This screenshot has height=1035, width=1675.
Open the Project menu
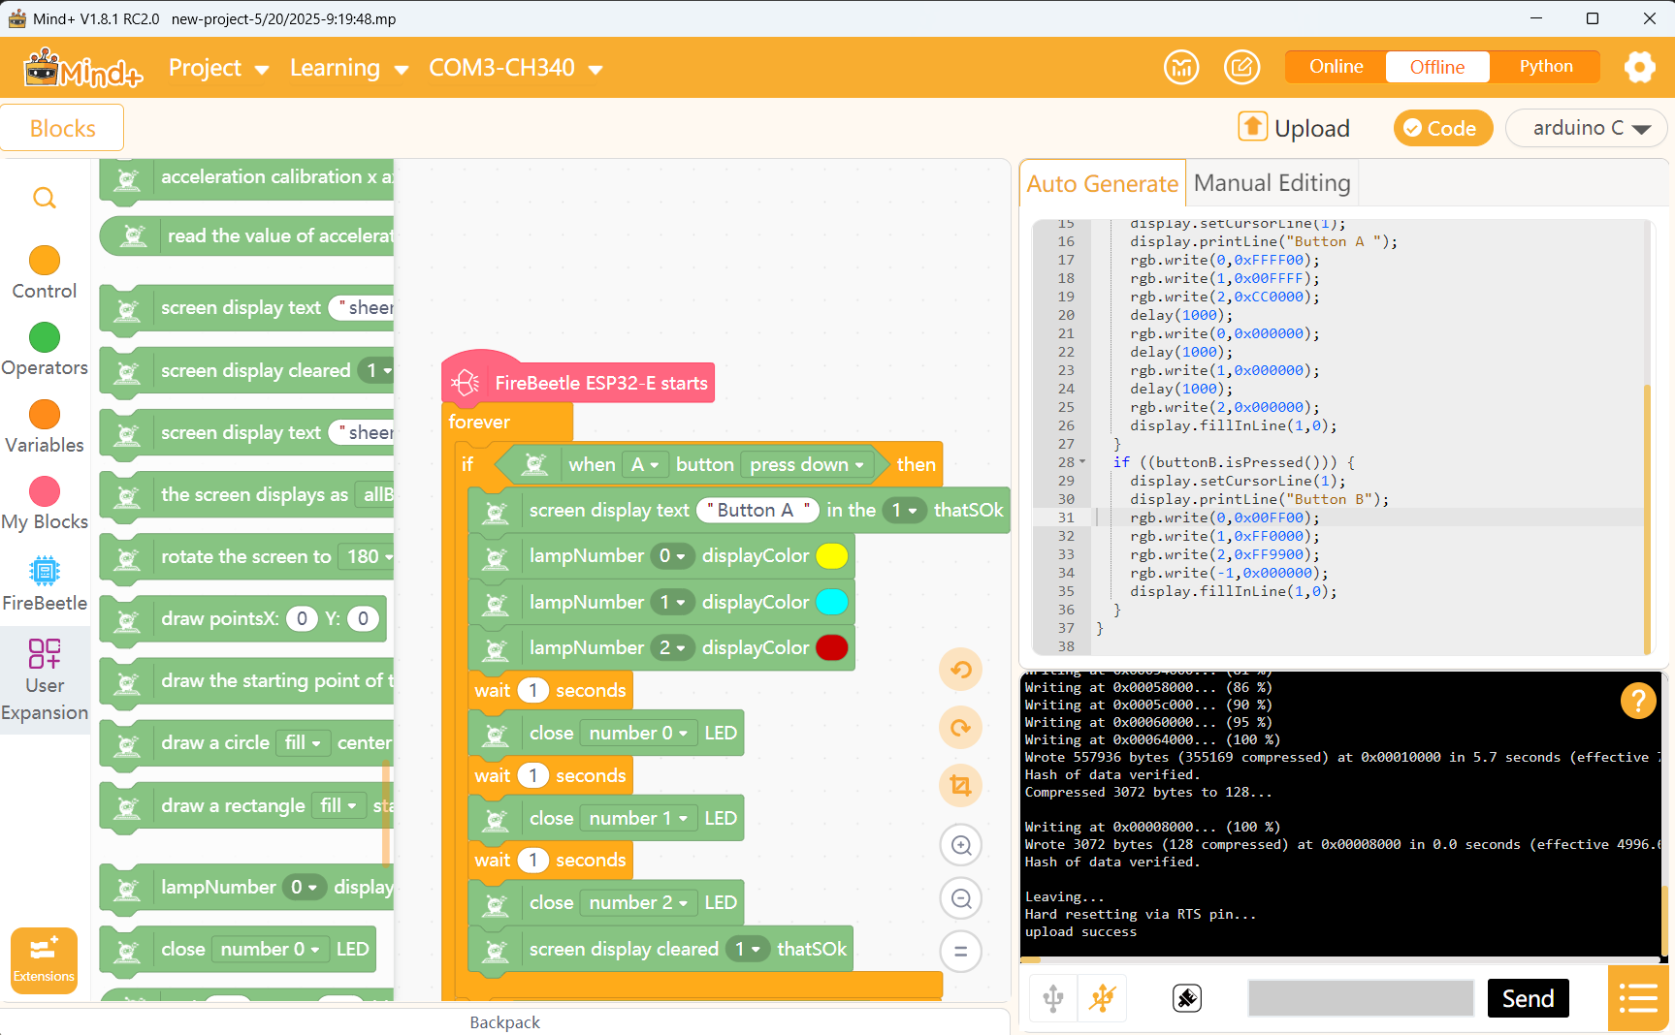(x=218, y=68)
